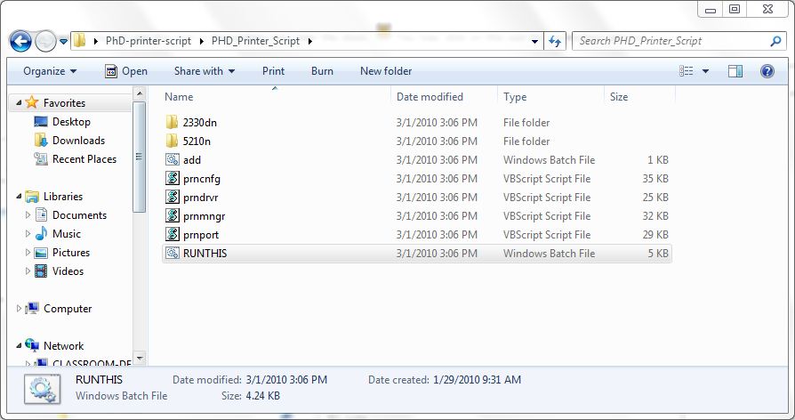Expand the Pictures library
The width and height of the screenshot is (795, 420).
tap(28, 253)
